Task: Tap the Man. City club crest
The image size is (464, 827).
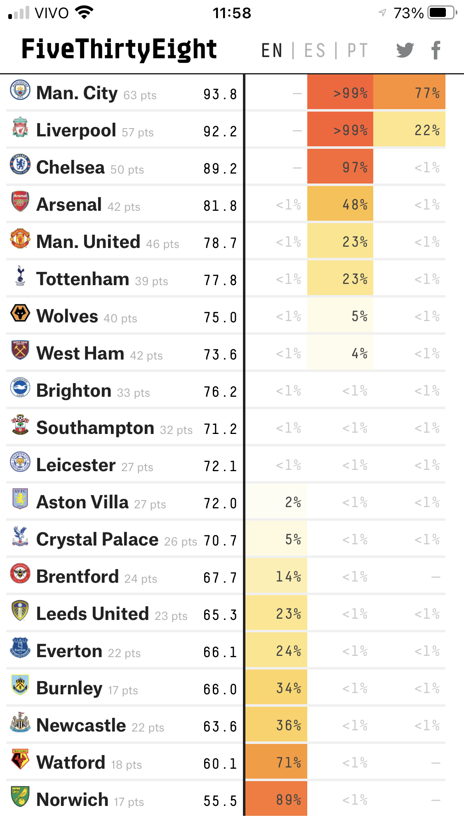Action: point(20,91)
